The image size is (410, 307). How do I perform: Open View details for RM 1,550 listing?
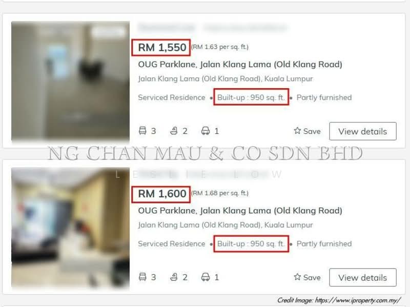tap(363, 131)
